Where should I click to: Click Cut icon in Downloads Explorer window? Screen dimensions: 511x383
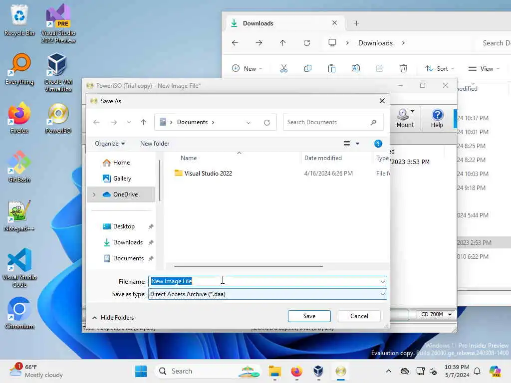(x=284, y=68)
